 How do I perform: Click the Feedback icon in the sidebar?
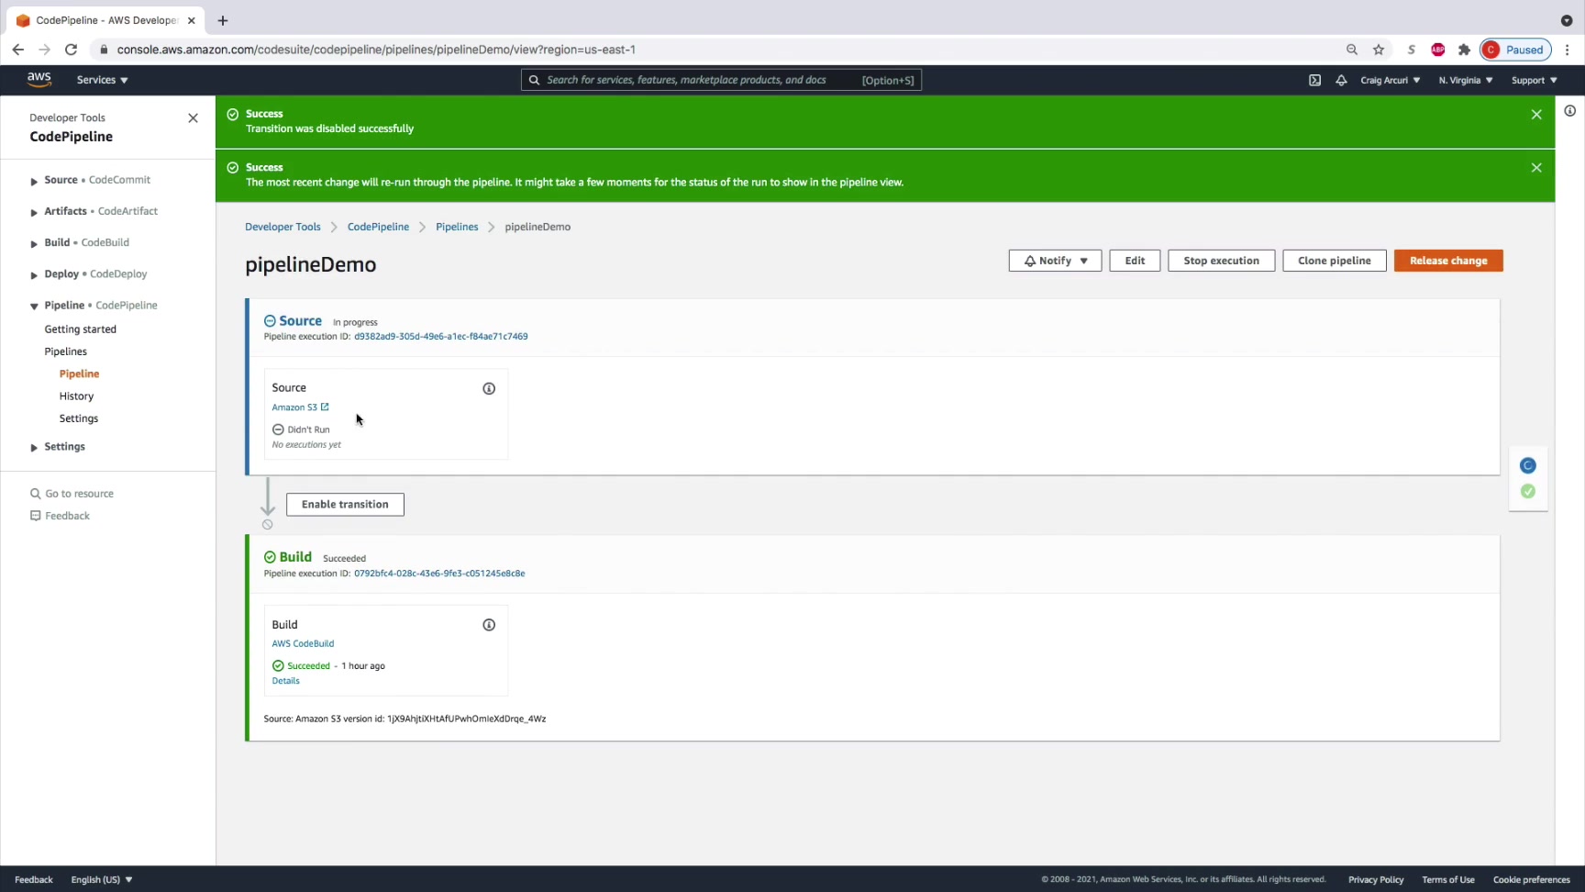click(35, 516)
